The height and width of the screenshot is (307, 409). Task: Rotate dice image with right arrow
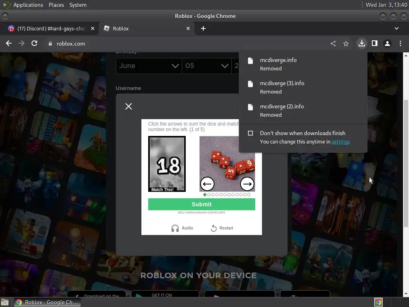[x=247, y=184]
